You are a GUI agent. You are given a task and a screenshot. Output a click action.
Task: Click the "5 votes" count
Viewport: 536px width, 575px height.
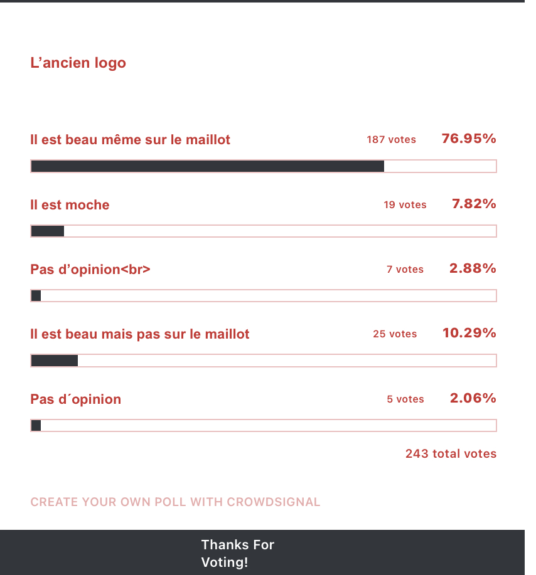click(x=405, y=399)
